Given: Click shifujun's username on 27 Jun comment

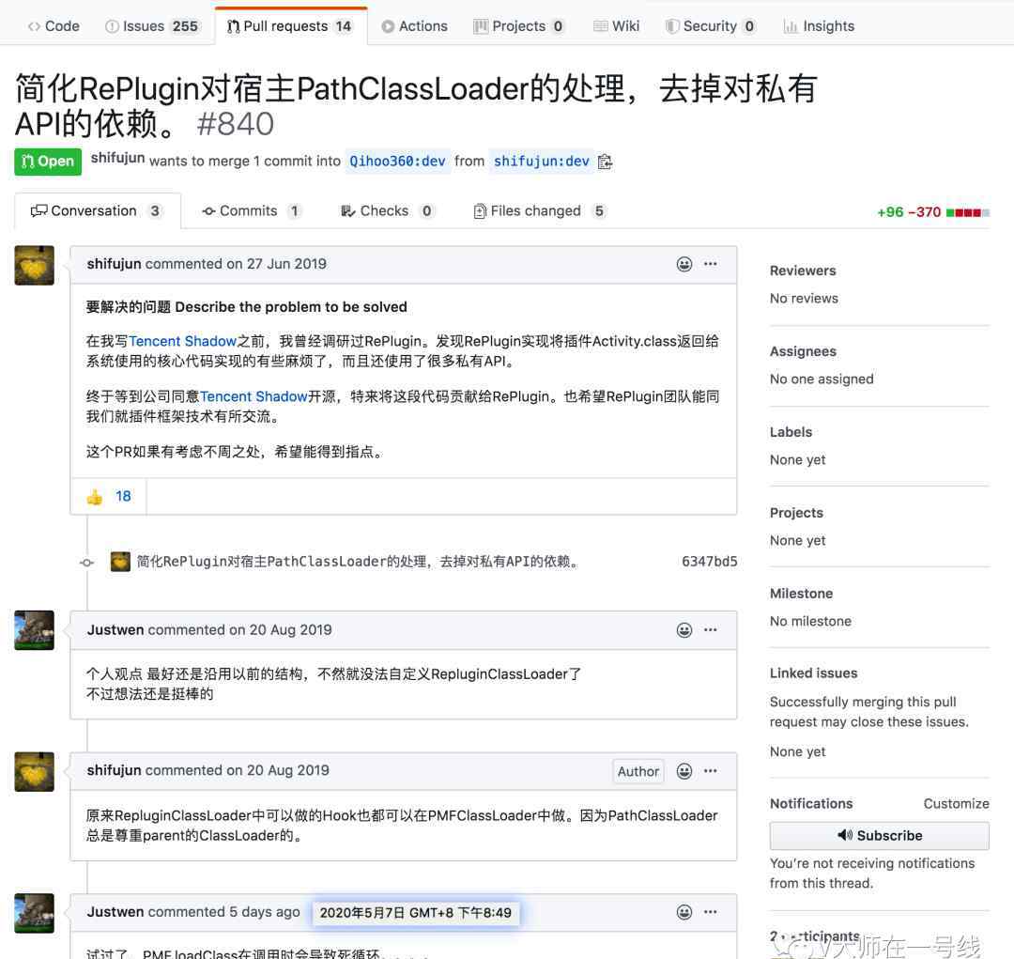Looking at the screenshot, I should (114, 264).
